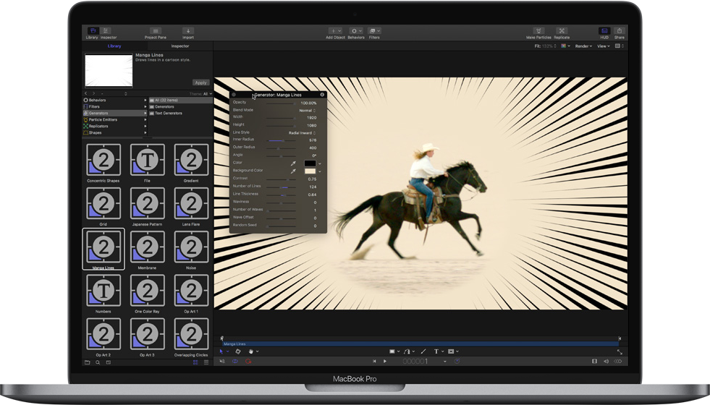Image resolution: width=710 pixels, height=405 pixels.
Task: Select the Text tool in the canvas toolbar
Action: click(436, 351)
